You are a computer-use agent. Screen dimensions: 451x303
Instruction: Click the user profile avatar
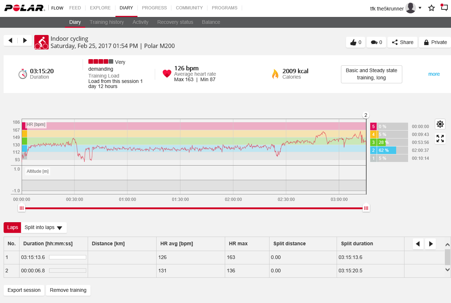point(411,8)
